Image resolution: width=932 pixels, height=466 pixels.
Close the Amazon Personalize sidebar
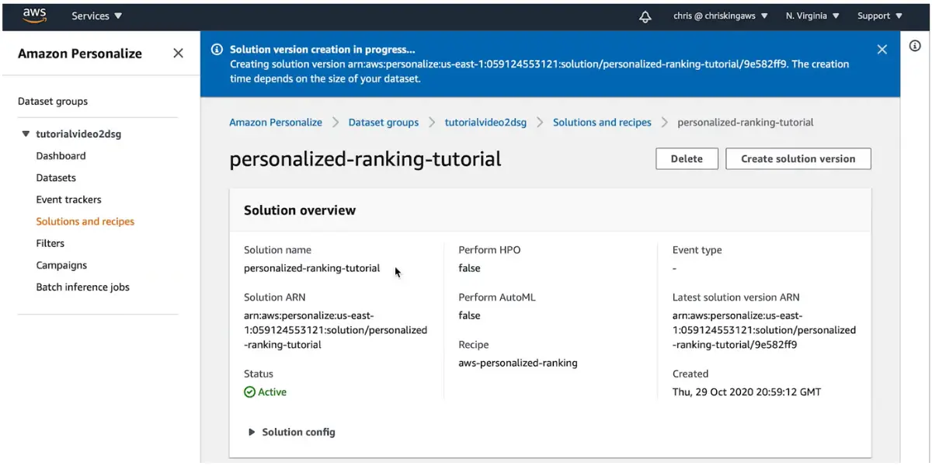click(x=178, y=53)
